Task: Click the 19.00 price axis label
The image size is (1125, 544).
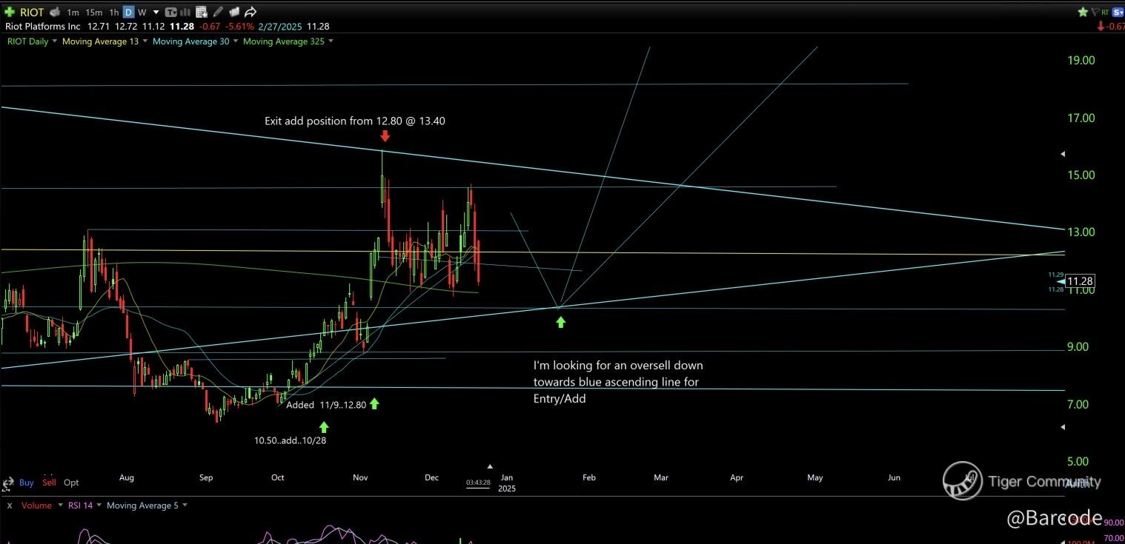Action: click(1081, 61)
